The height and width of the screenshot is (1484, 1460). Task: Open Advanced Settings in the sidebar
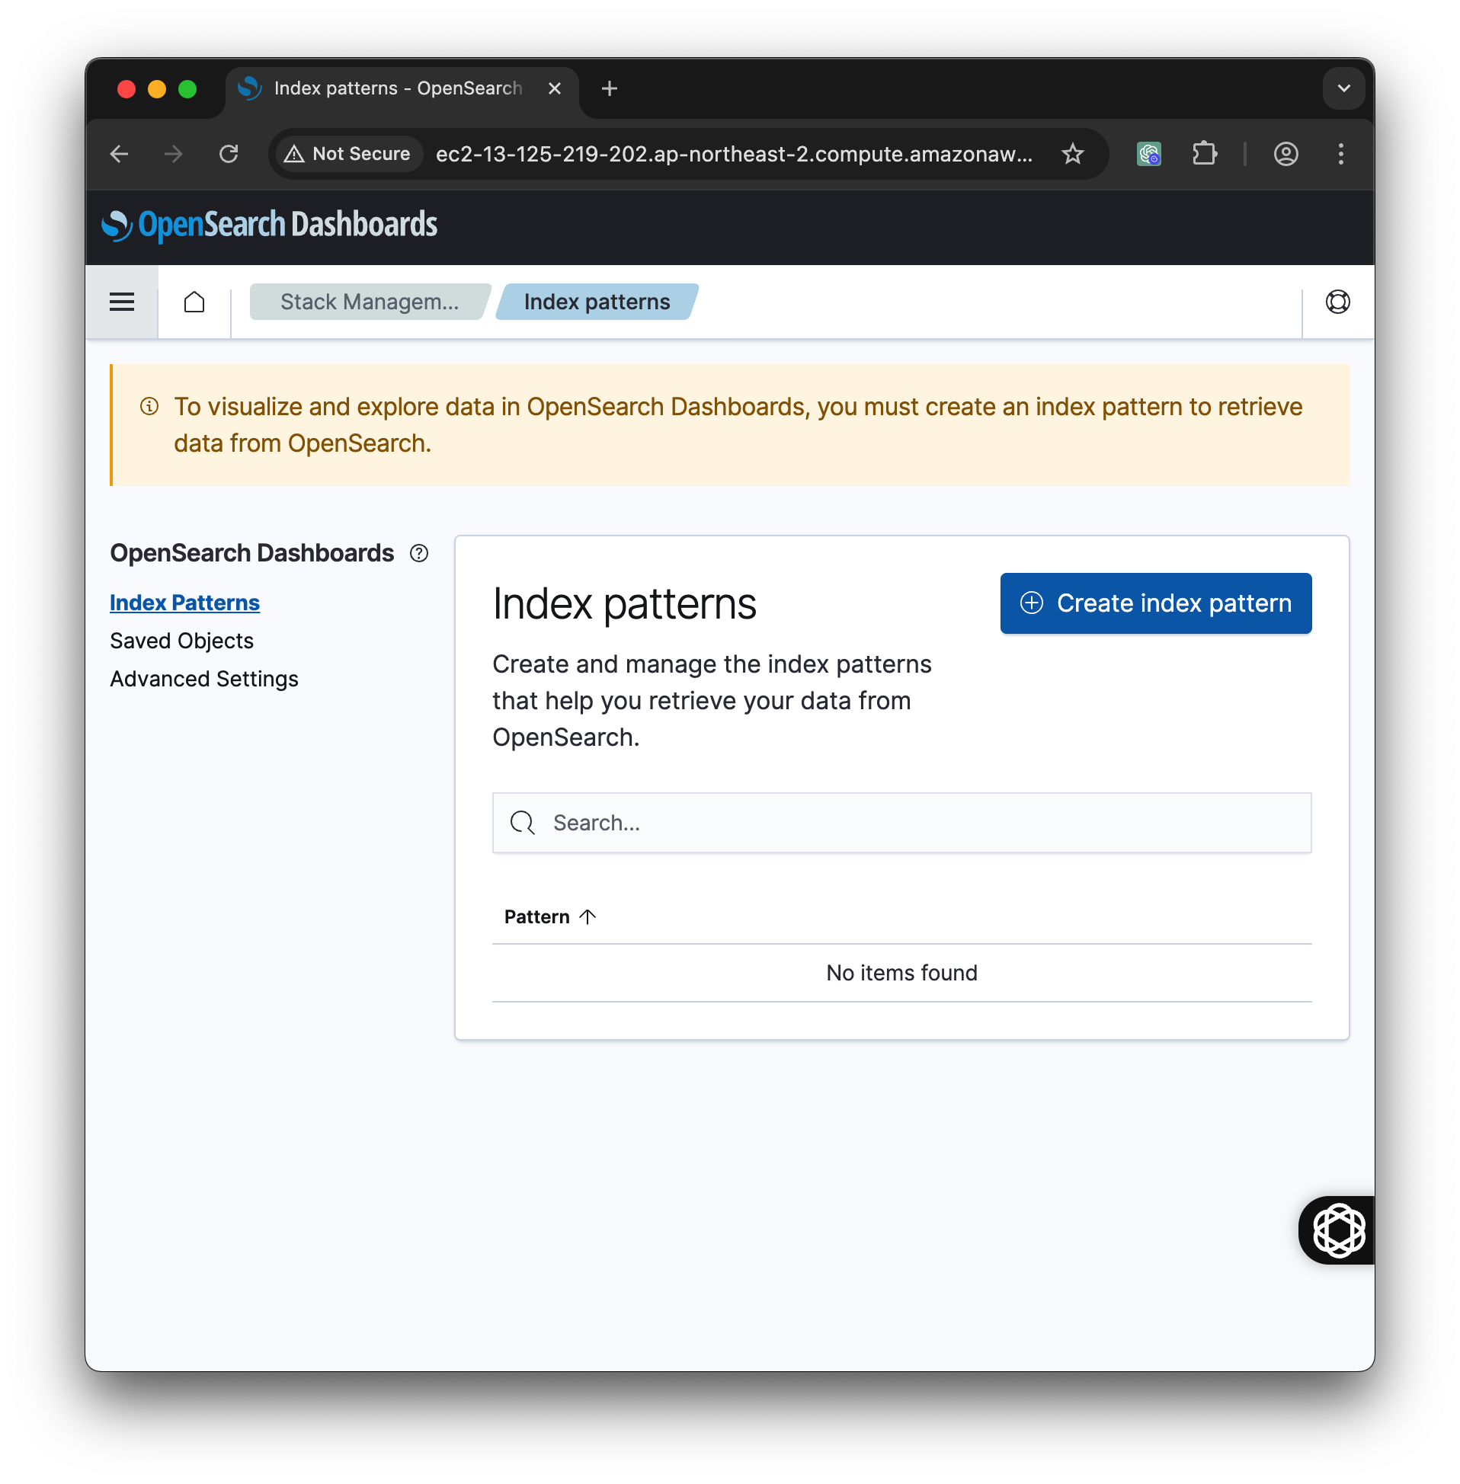[204, 679]
